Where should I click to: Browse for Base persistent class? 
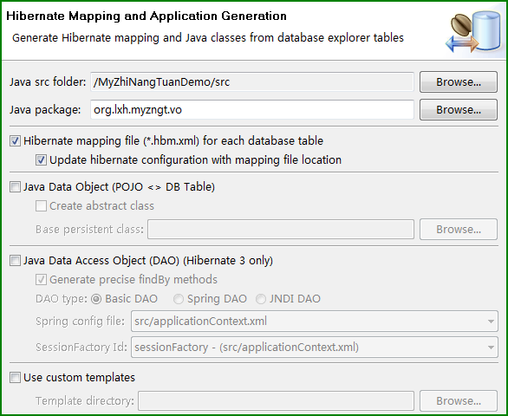(459, 230)
